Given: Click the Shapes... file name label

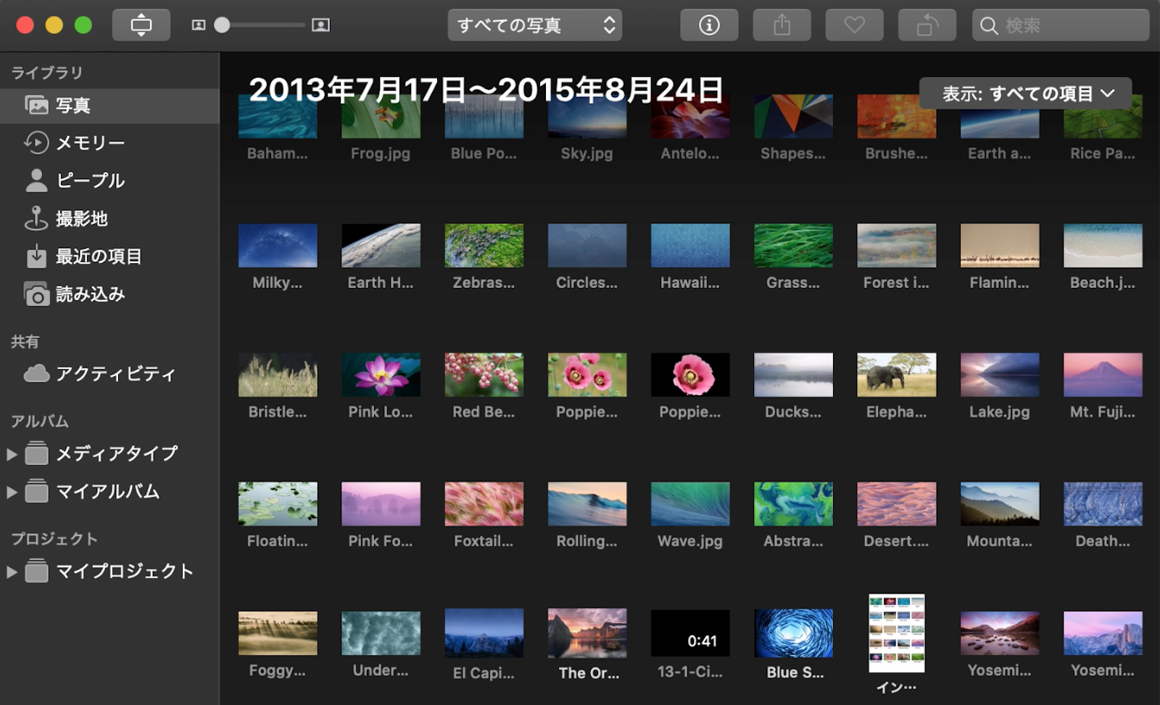Looking at the screenshot, I should pyautogui.click(x=793, y=154).
